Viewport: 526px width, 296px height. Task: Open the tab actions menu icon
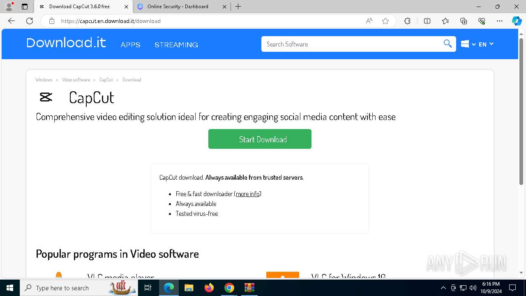25,7
